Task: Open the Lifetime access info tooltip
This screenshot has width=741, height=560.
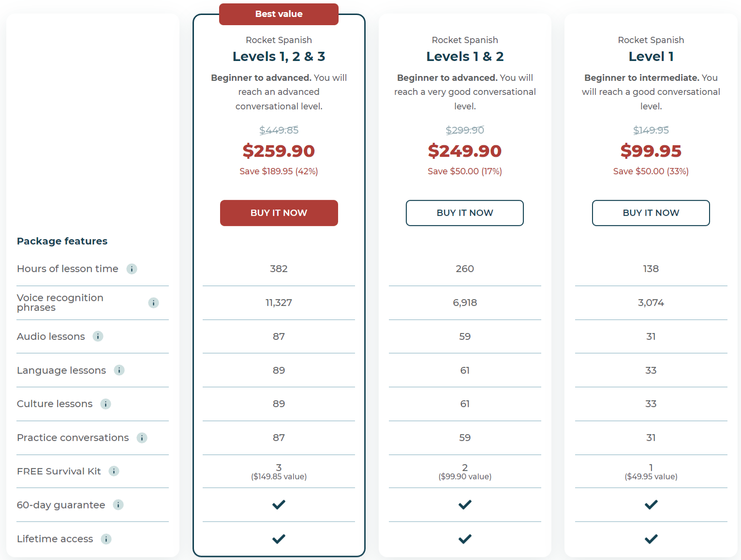Action: coord(106,539)
